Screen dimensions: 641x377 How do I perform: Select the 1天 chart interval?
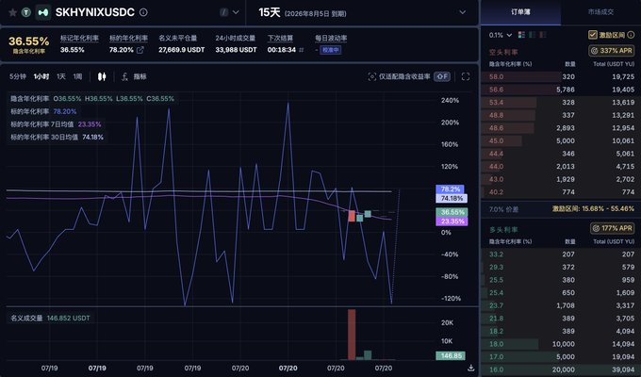point(61,76)
